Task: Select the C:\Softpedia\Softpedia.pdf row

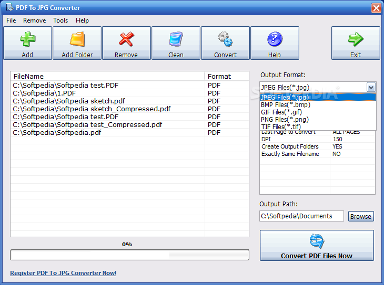Action: click(x=129, y=132)
